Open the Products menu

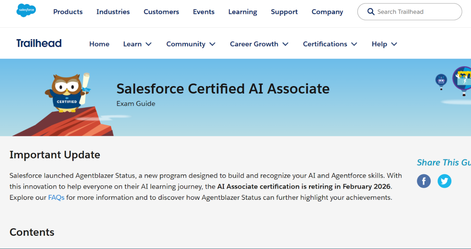coord(68,12)
